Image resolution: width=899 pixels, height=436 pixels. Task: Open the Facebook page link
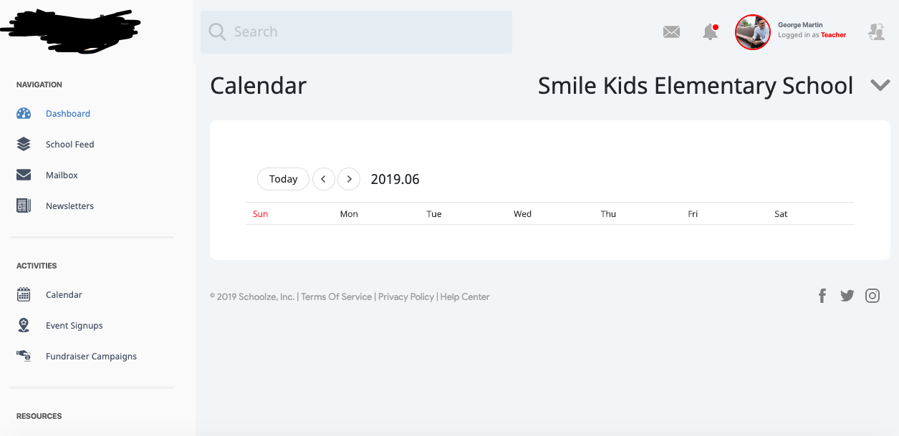(822, 295)
